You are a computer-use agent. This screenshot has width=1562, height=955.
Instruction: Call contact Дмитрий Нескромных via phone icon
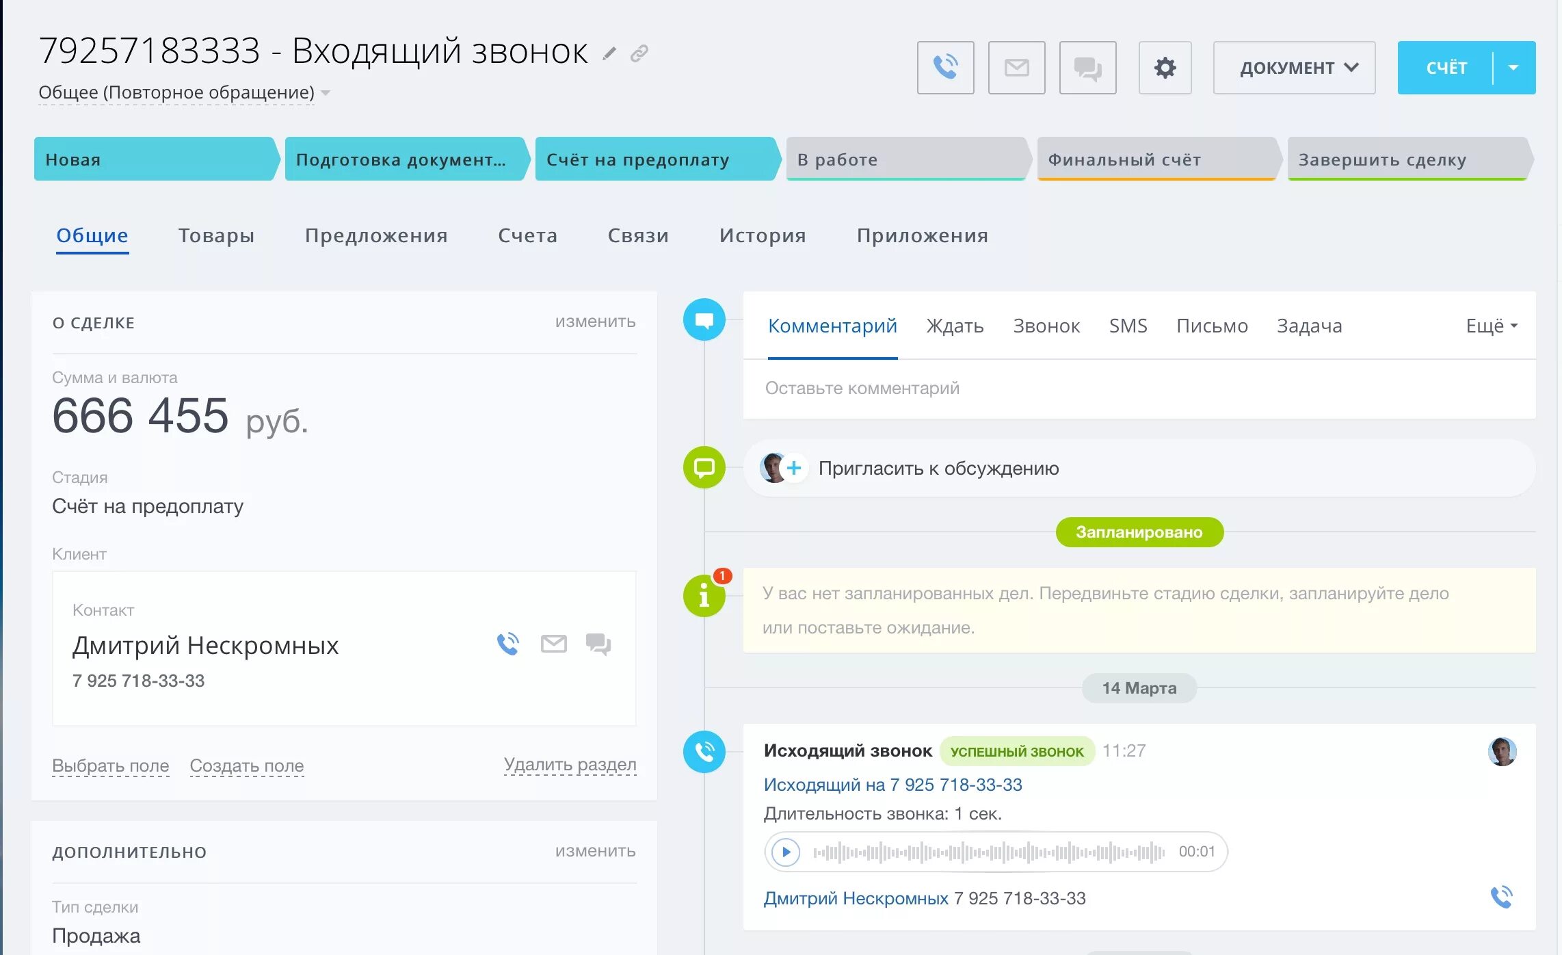coord(507,644)
